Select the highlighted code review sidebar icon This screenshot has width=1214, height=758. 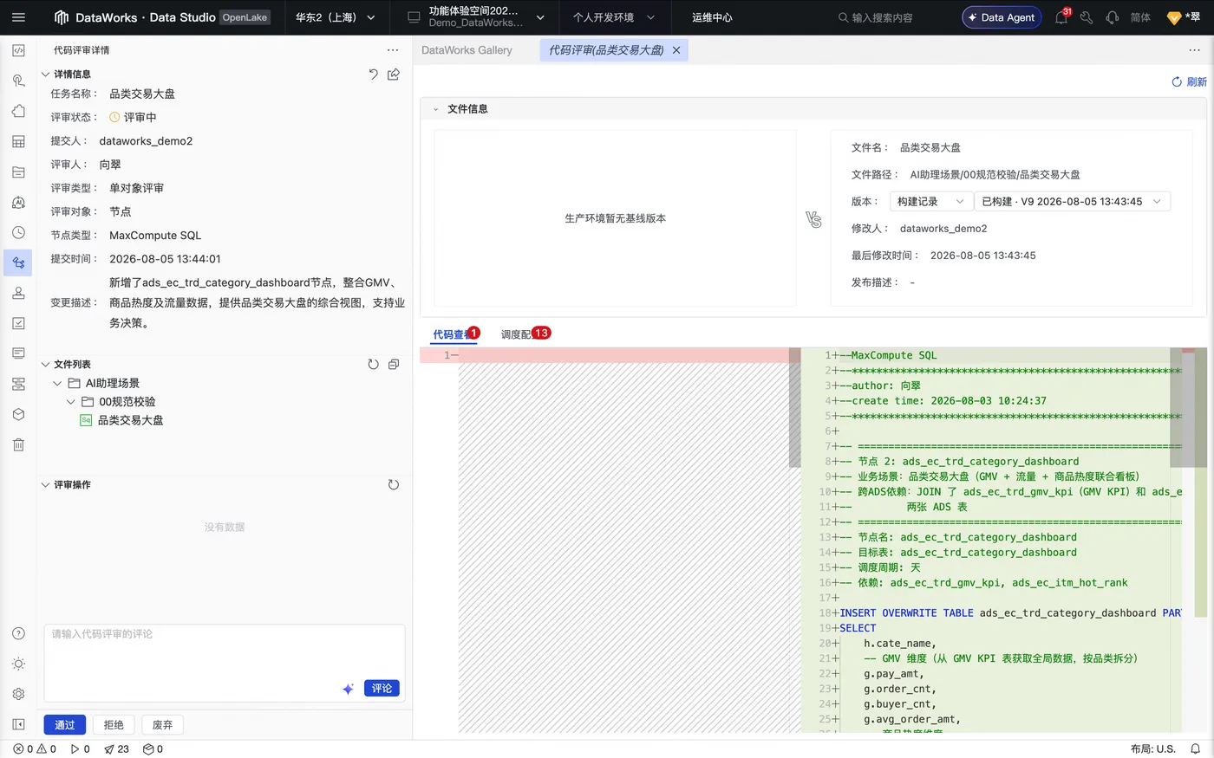[x=18, y=262]
